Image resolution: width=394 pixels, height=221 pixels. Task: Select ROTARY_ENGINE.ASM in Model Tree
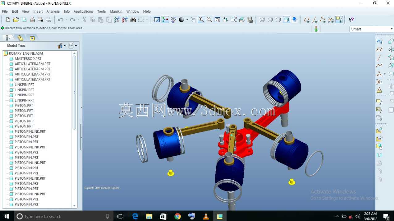tap(26, 53)
